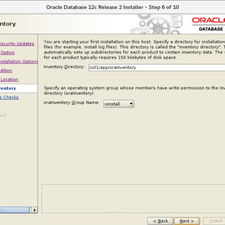Click the installer title bar text
The height and width of the screenshot is (225, 225).
112,7
